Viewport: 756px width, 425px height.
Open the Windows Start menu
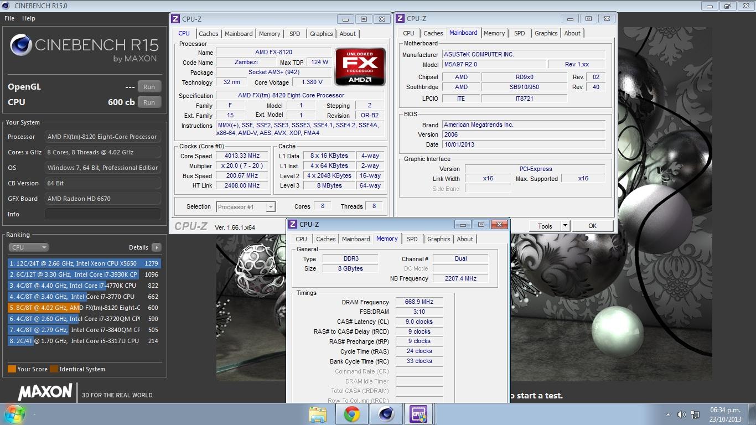(14, 414)
